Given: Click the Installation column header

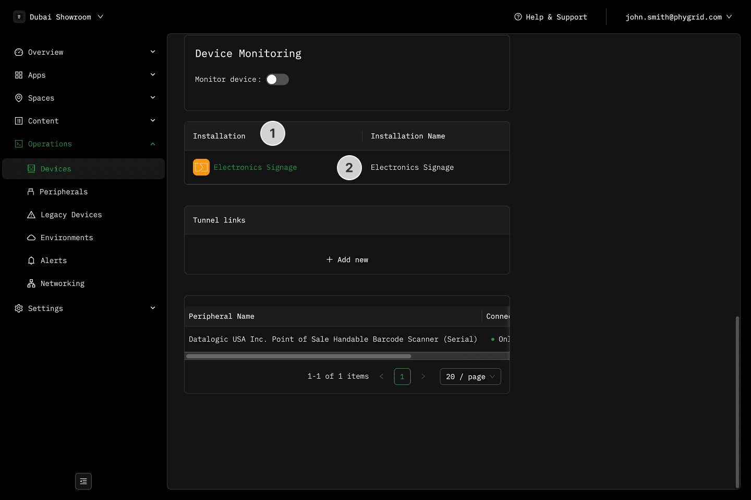Looking at the screenshot, I should [273, 136].
